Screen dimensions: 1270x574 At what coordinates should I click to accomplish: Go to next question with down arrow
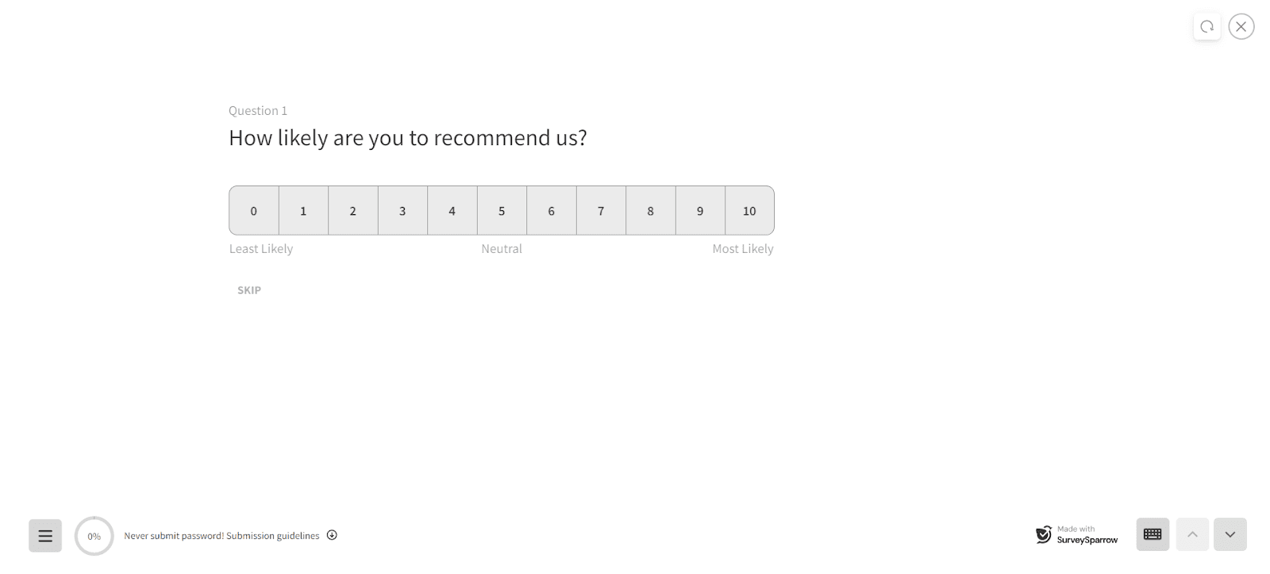(1230, 534)
